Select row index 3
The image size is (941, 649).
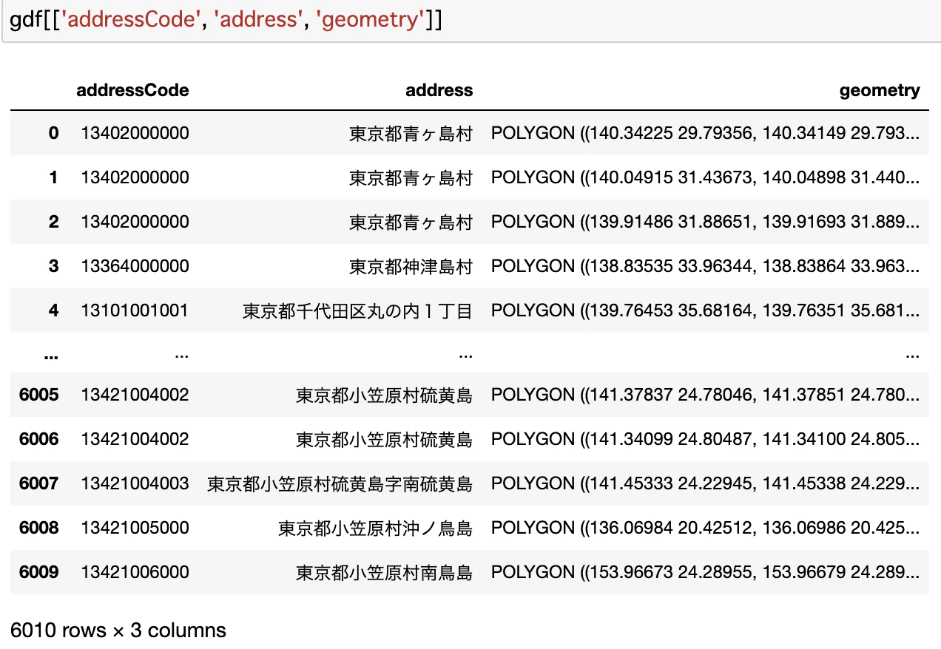pos(53,266)
